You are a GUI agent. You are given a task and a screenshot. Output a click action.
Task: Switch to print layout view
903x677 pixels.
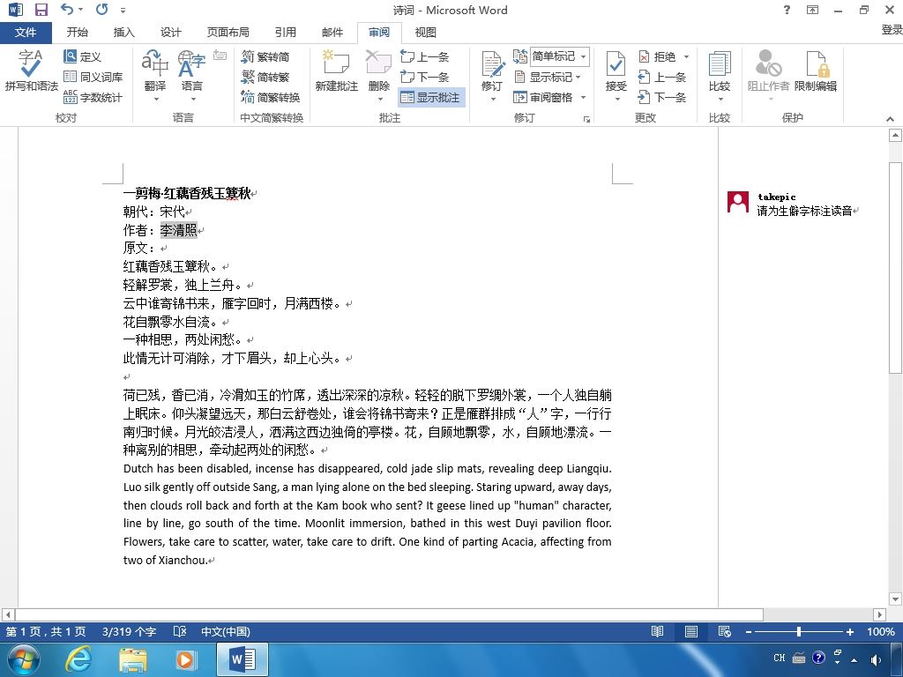pos(691,631)
